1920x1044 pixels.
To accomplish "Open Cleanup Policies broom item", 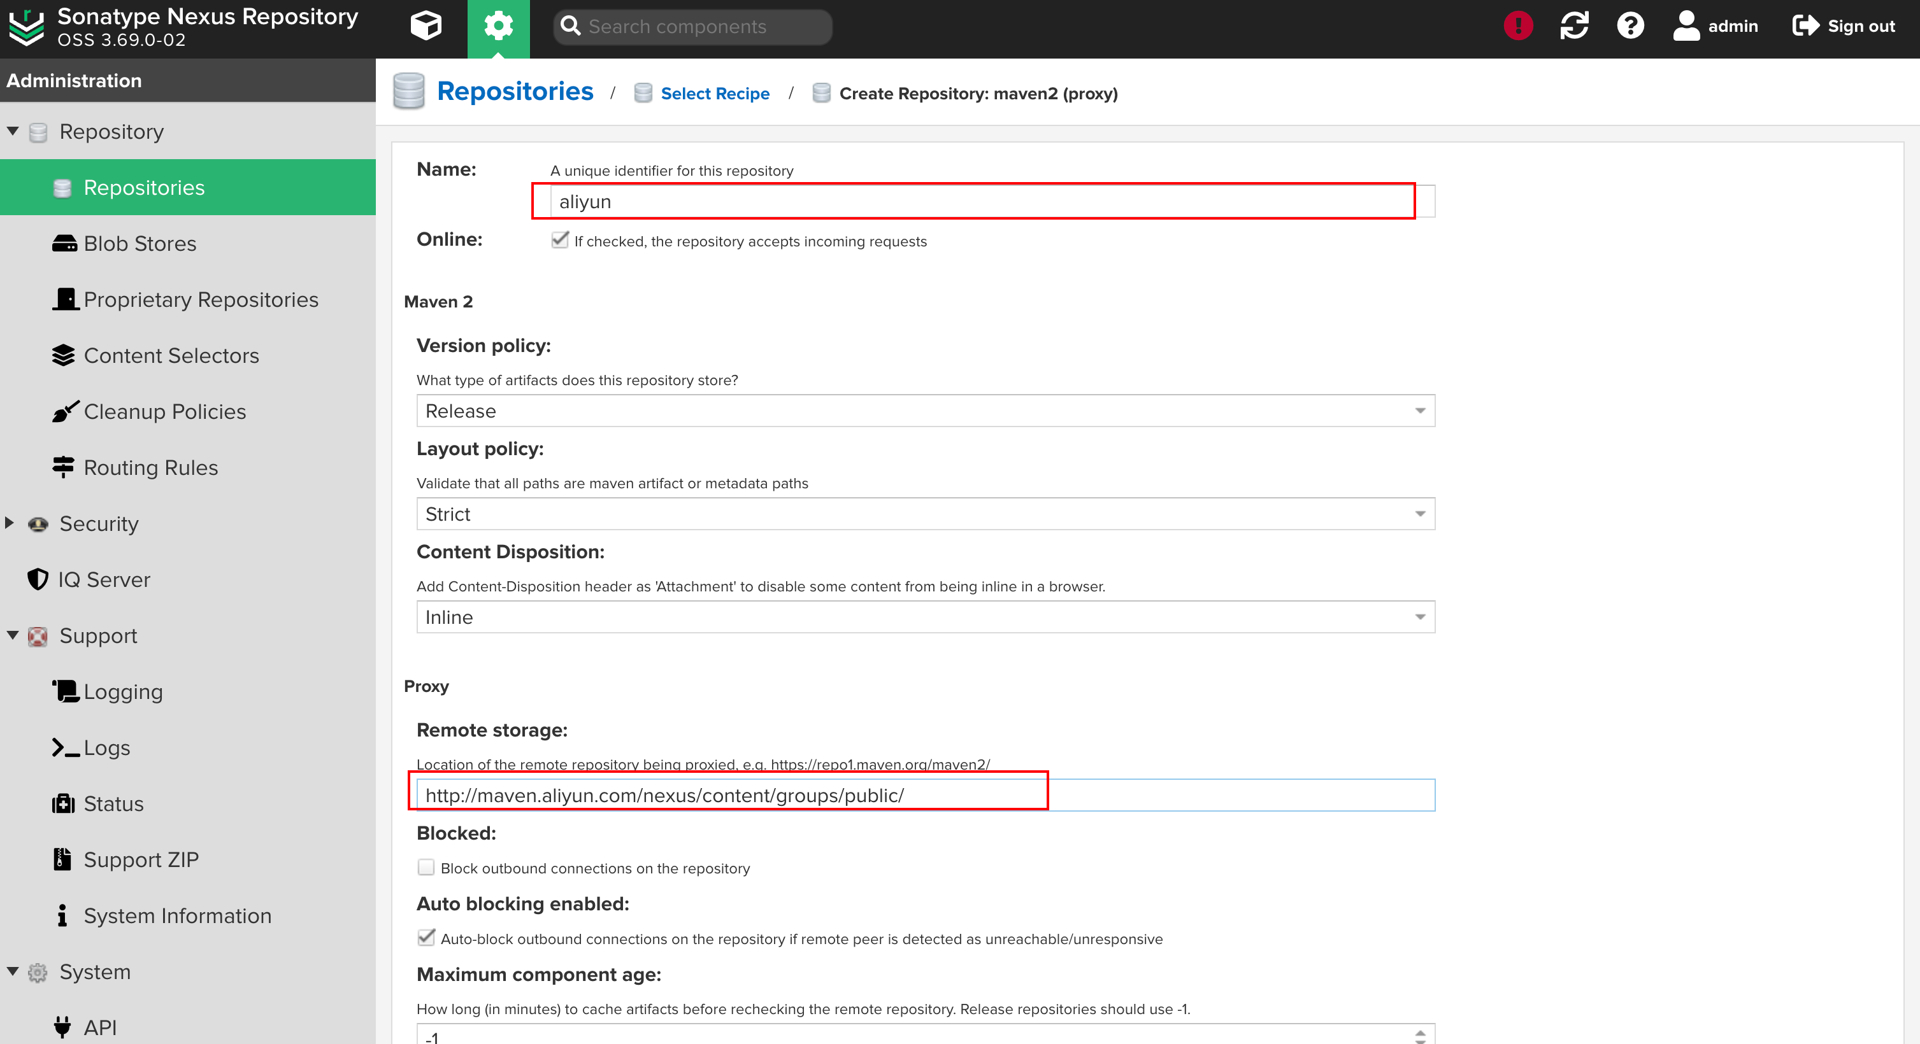I will coord(164,411).
